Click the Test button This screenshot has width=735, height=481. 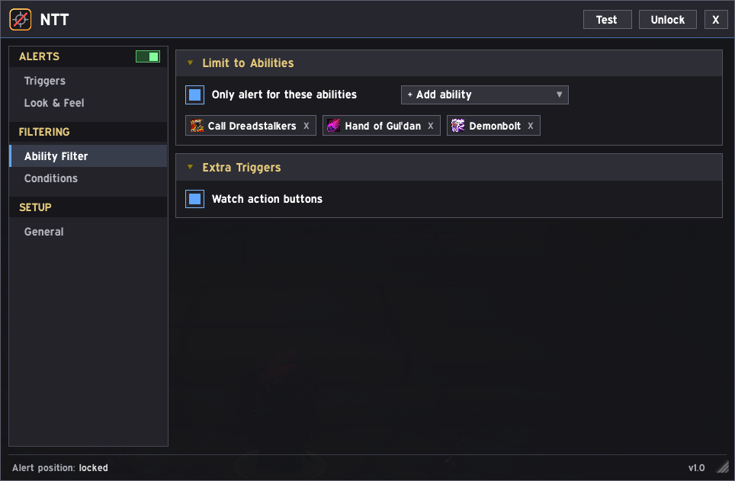(x=607, y=20)
